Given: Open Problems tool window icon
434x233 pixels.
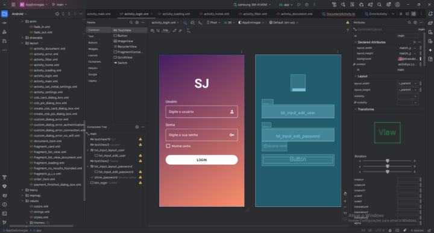Looking at the screenshot, I should tap(4, 205).
